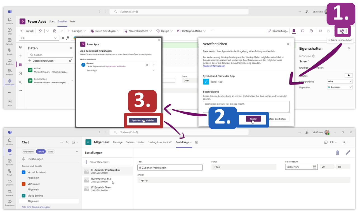Open the calendar picker in the Bestelldatum field
Viewport: 358px width, 212px height.
click(314, 167)
